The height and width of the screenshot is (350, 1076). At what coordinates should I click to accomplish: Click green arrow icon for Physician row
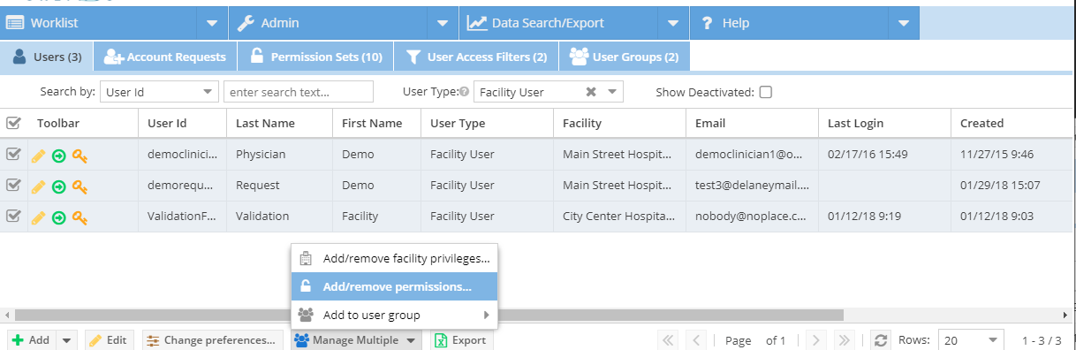coord(59,156)
